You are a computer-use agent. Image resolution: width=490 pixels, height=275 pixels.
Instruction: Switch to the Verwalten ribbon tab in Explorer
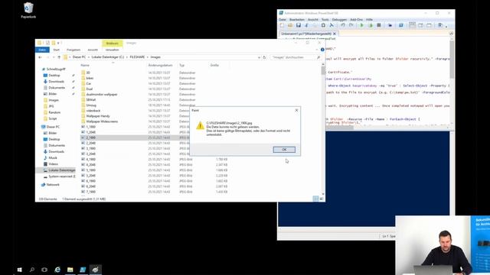113,50
